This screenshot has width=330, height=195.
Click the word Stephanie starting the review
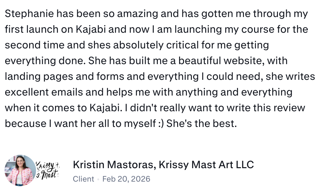tap(29, 14)
